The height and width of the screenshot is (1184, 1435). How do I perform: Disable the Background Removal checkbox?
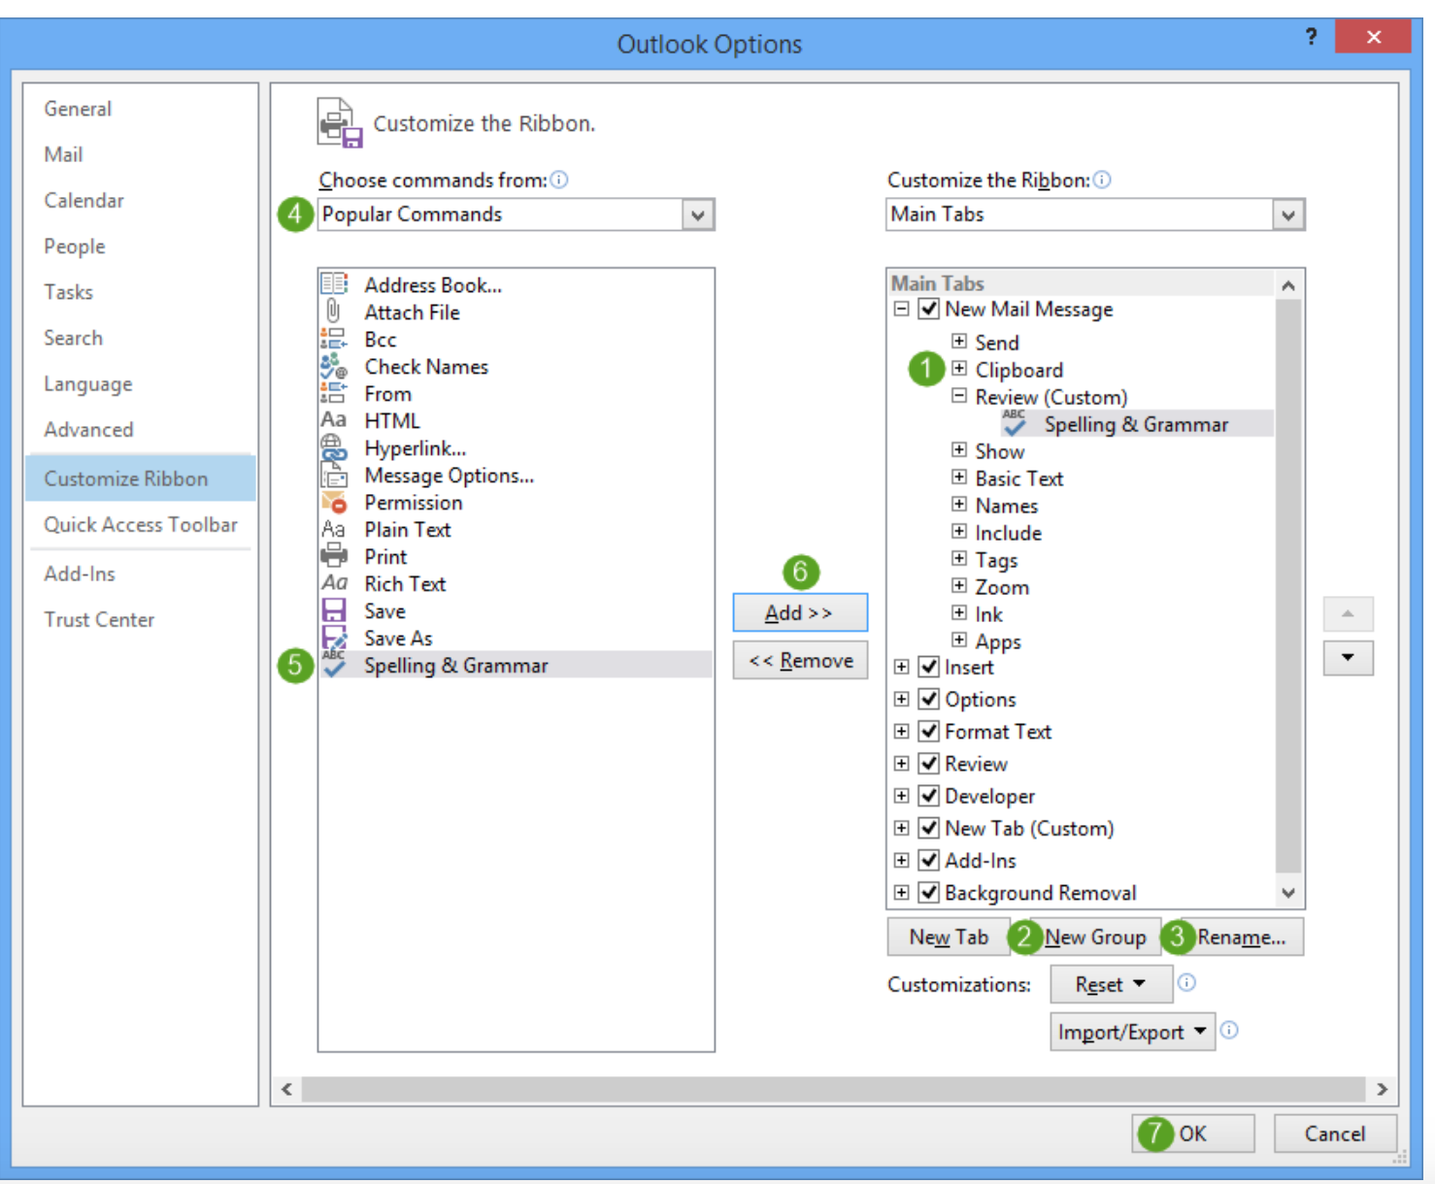pyautogui.click(x=928, y=892)
